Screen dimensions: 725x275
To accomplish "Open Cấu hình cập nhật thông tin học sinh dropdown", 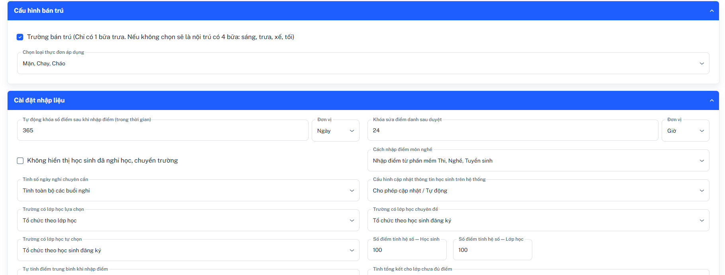I will click(x=538, y=191).
